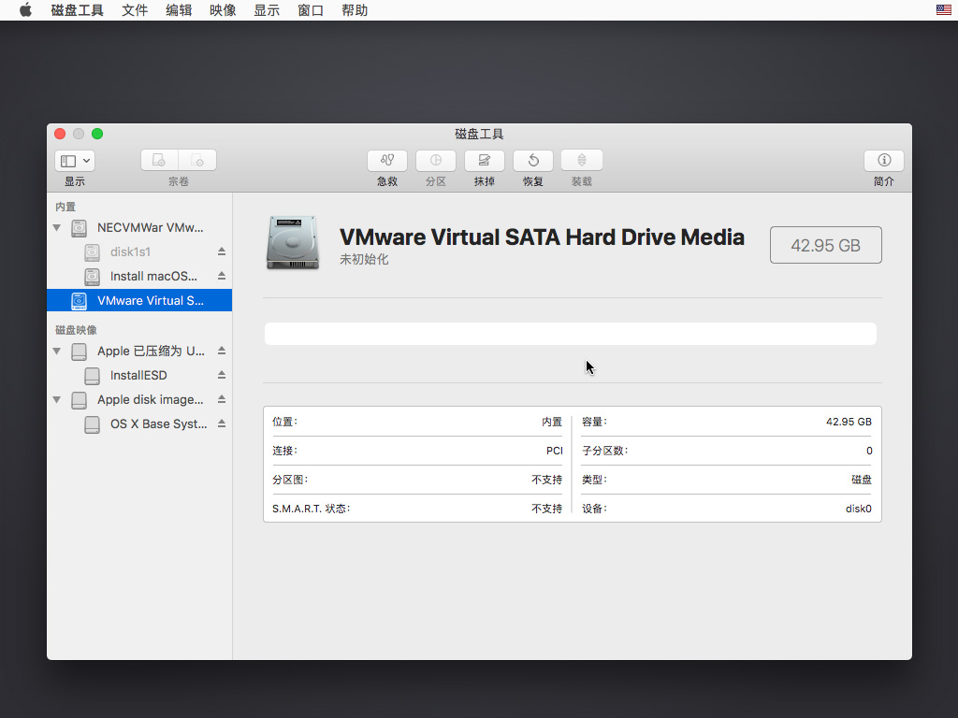The width and height of the screenshot is (958, 718).
Task: Open the 编辑 menu
Action: pos(179,10)
